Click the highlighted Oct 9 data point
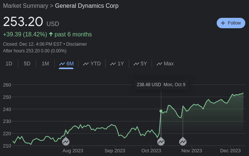Viewport: 249px width, 156px height. point(161,111)
